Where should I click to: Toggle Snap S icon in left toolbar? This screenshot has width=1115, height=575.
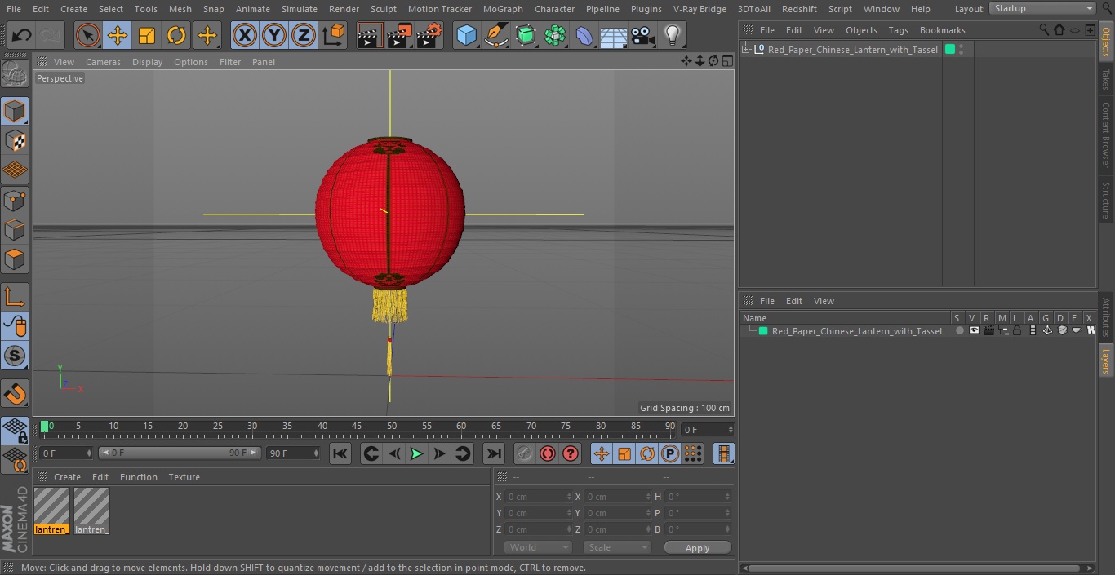[x=15, y=356]
